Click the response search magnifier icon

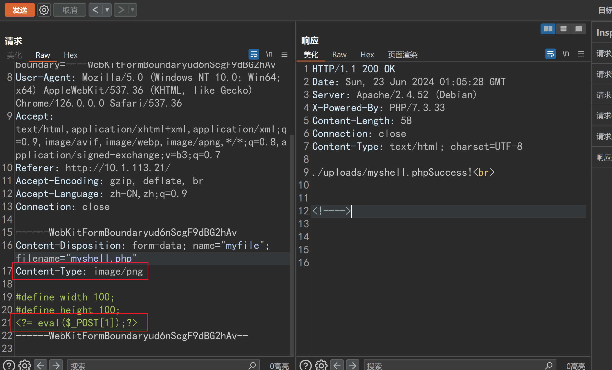(x=549, y=366)
